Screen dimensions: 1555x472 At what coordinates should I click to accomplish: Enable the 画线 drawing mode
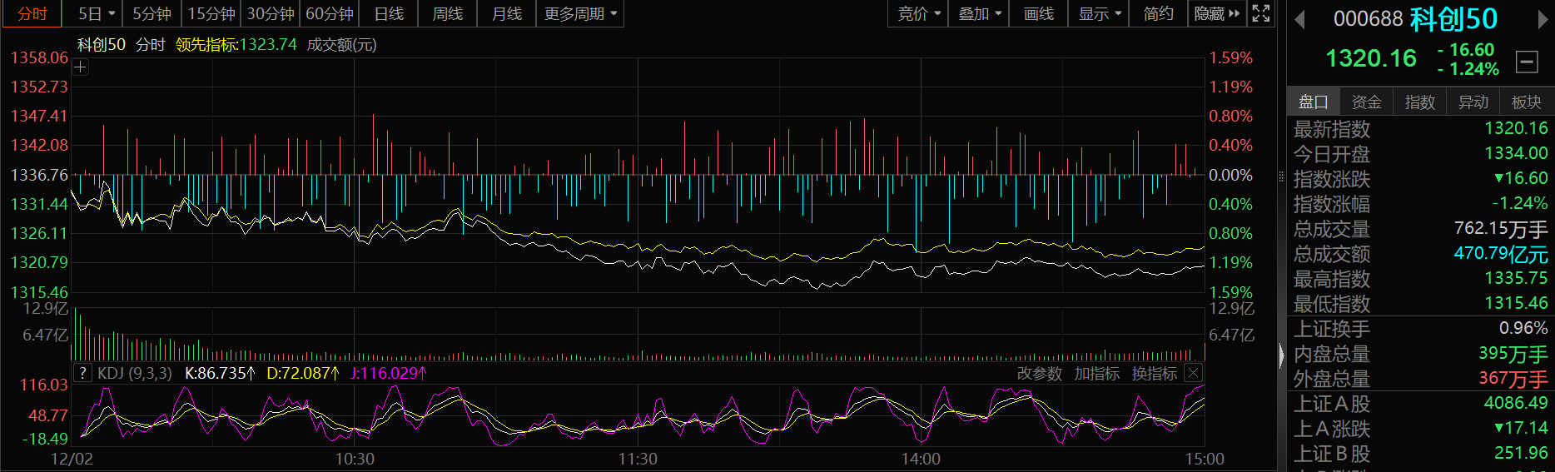1038,14
